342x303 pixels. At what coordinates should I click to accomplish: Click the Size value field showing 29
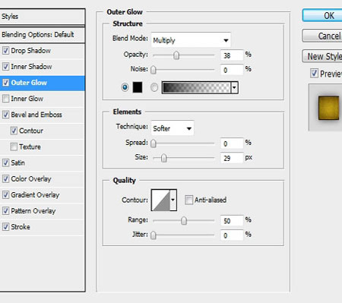(x=232, y=158)
